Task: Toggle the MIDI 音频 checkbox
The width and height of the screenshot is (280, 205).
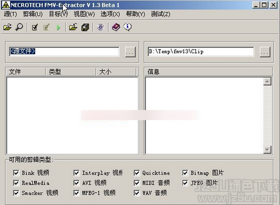Action: (x=137, y=183)
